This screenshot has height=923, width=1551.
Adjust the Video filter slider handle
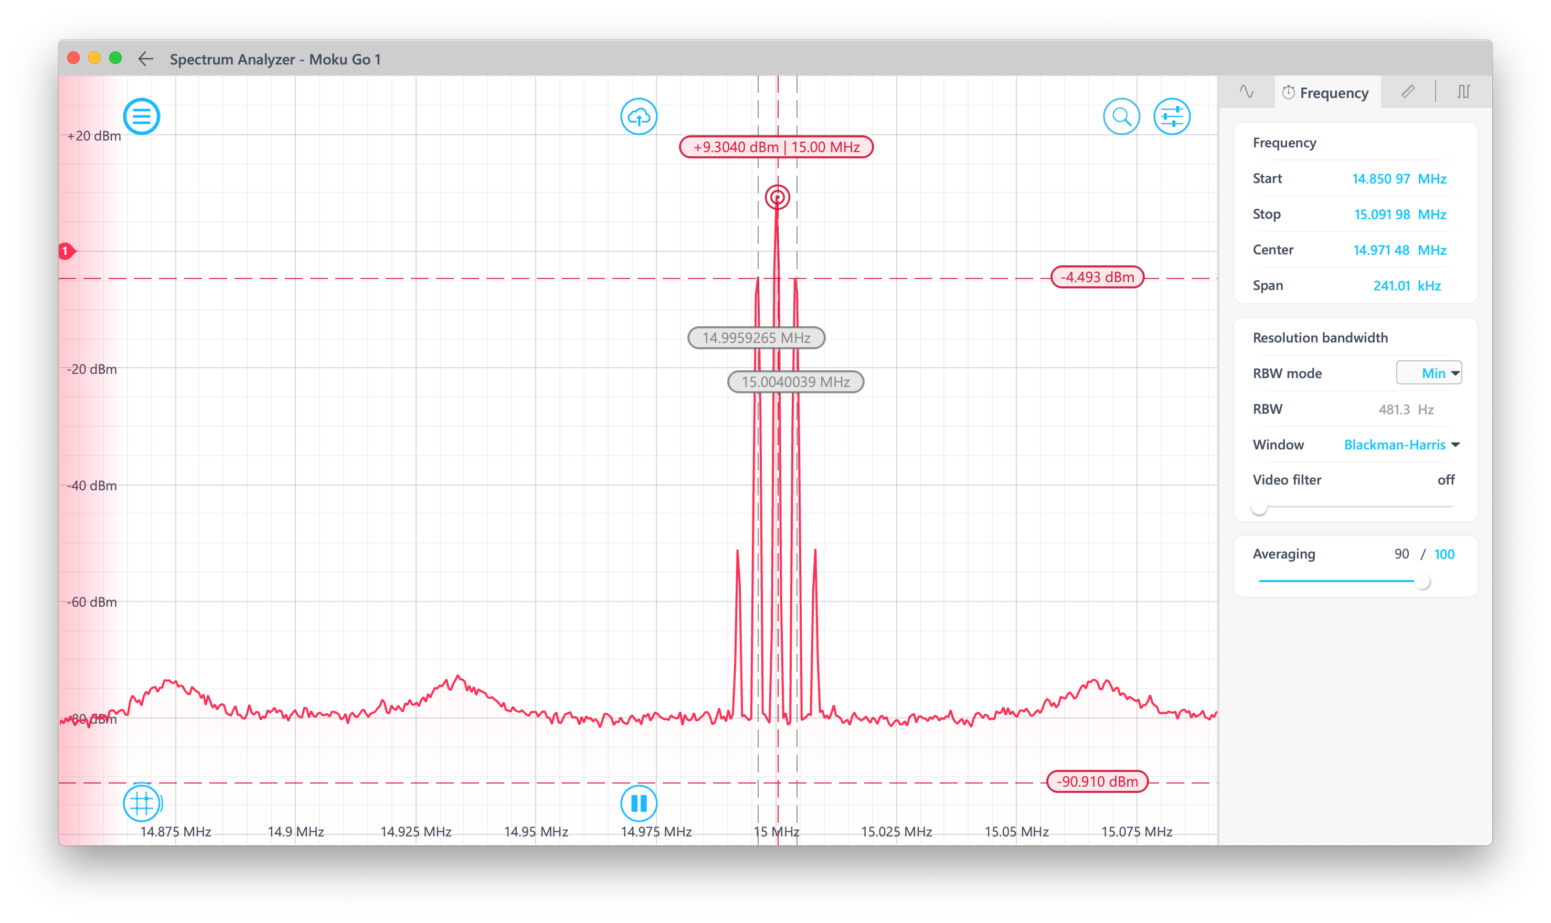(1259, 508)
